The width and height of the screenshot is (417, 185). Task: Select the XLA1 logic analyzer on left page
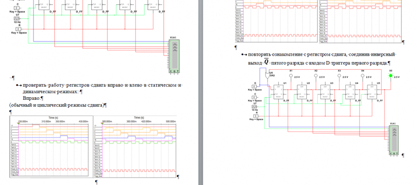(x=174, y=55)
